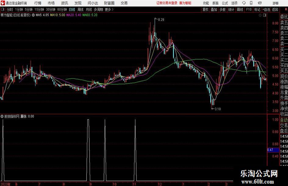Expand the 股朋指标网 sub-indicator dropdown arrow

click(x=2, y=116)
